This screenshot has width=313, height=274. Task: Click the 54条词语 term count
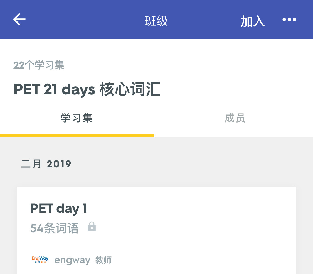tap(55, 228)
